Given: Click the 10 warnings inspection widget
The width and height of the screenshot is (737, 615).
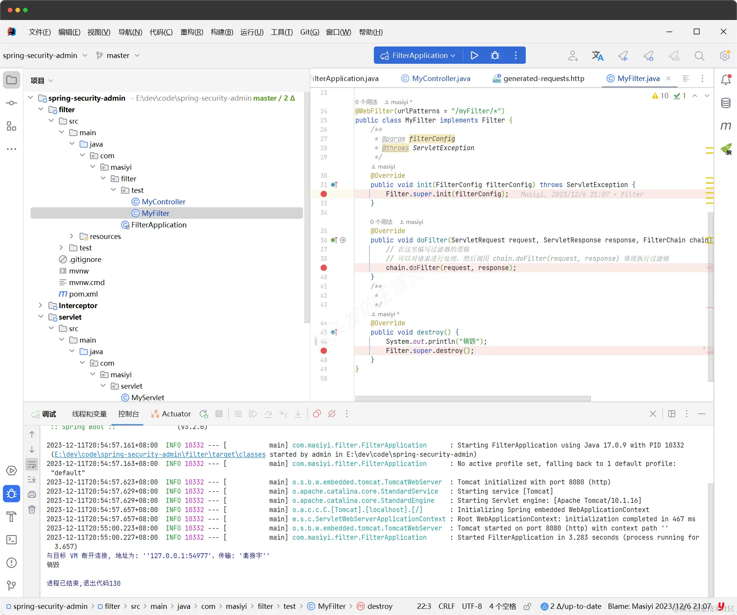Looking at the screenshot, I should (x=660, y=96).
